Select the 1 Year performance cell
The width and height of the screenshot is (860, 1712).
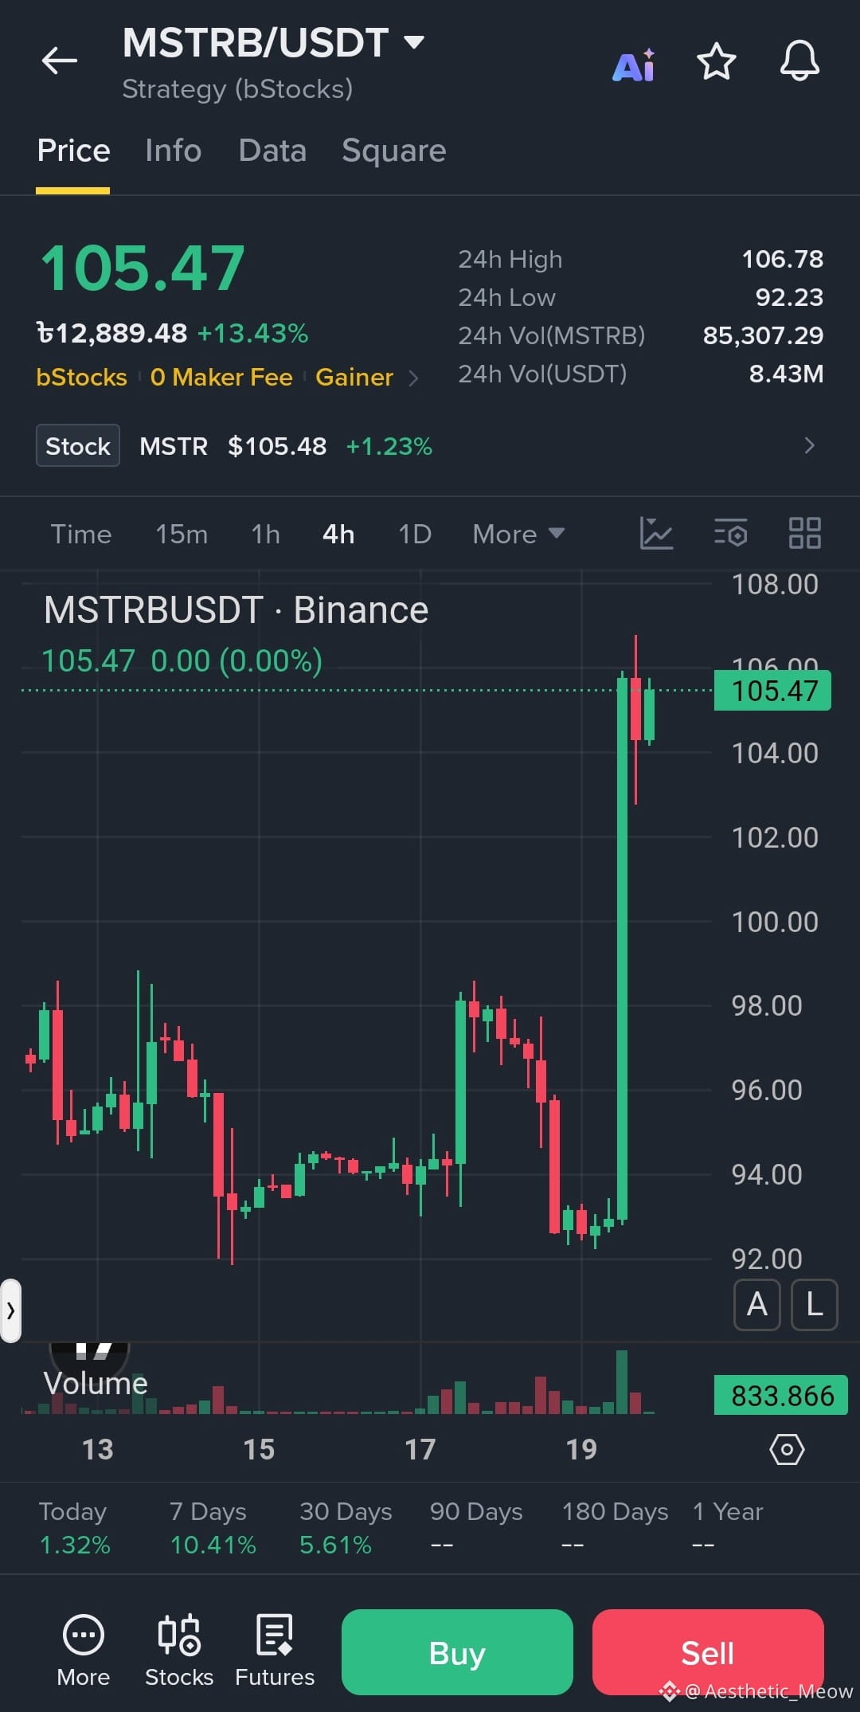[x=728, y=1528]
